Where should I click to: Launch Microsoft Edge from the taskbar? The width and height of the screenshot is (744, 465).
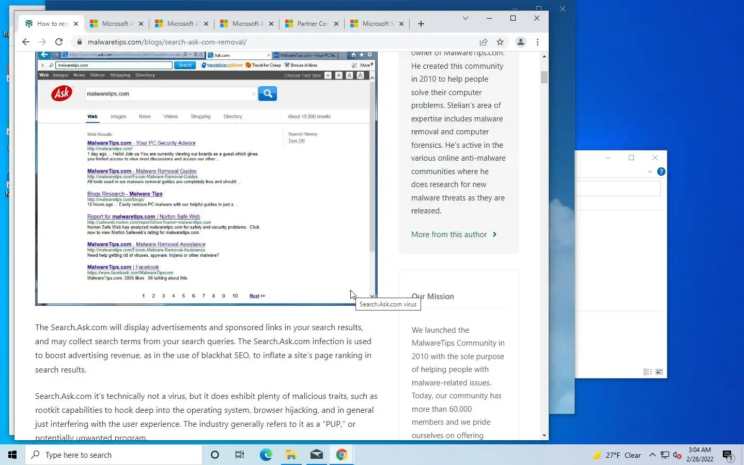[266, 455]
